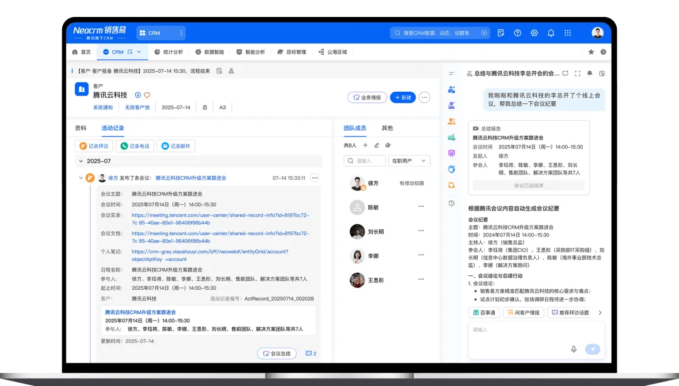679x386 pixels.
Task: Click the 记录电话 button
Action: pos(135,146)
